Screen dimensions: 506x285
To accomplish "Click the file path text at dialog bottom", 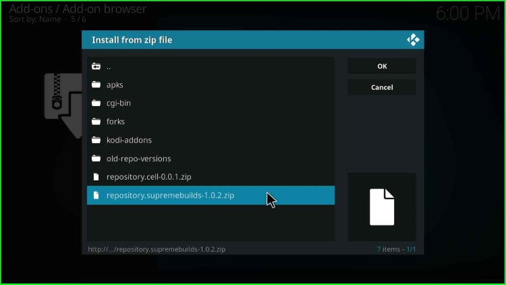I will point(157,249).
